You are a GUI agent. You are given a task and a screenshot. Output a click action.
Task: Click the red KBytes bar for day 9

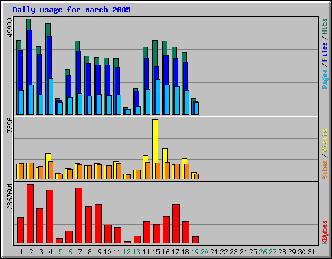(98, 224)
